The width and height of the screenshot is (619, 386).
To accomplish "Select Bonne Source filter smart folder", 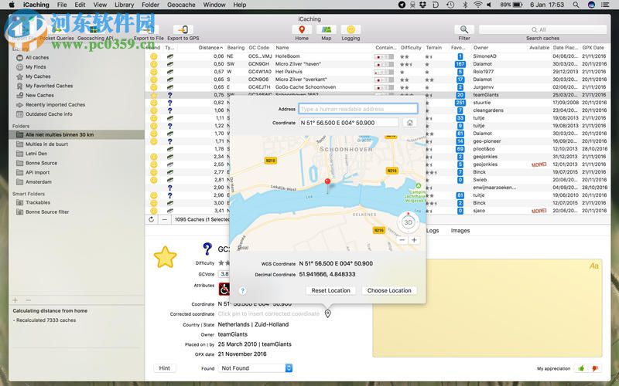I will [x=47, y=212].
